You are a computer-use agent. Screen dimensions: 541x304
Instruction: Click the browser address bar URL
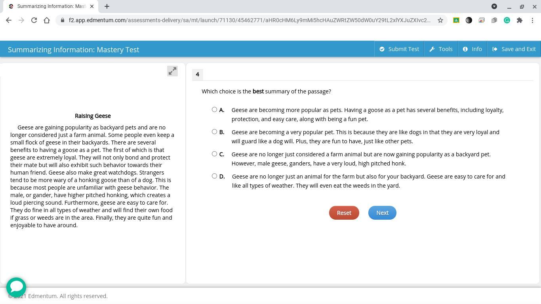click(250, 20)
